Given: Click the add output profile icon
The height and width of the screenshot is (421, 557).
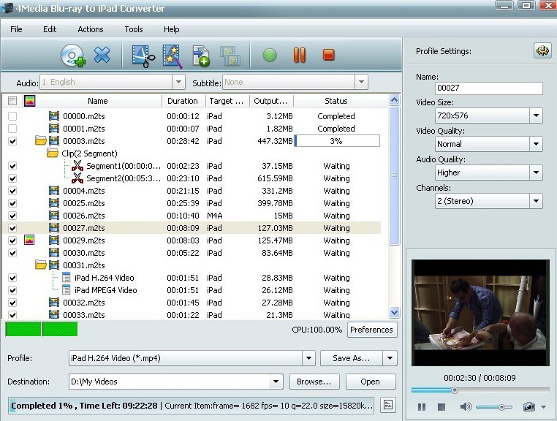Looking at the screenshot, I should (201, 56).
